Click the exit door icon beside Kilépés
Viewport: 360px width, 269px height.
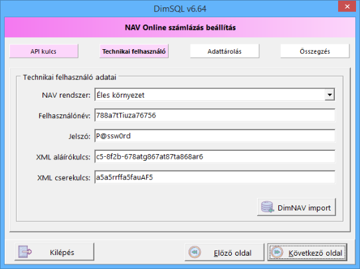[x=25, y=252]
